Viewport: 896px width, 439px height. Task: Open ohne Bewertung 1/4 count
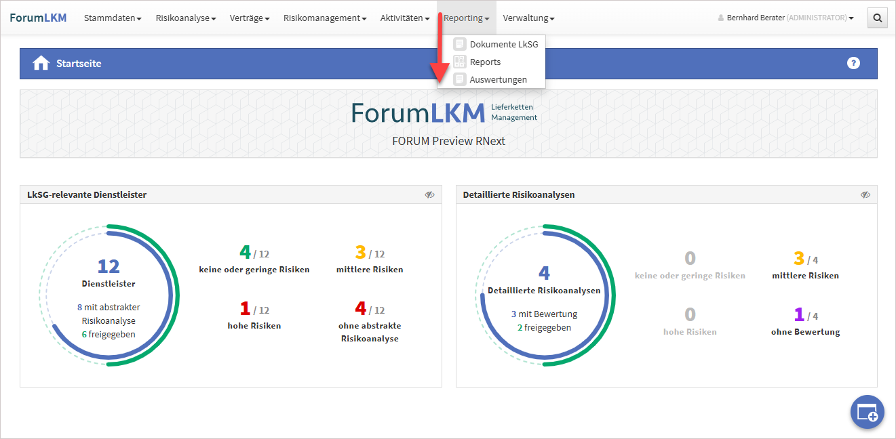pyautogui.click(x=806, y=322)
